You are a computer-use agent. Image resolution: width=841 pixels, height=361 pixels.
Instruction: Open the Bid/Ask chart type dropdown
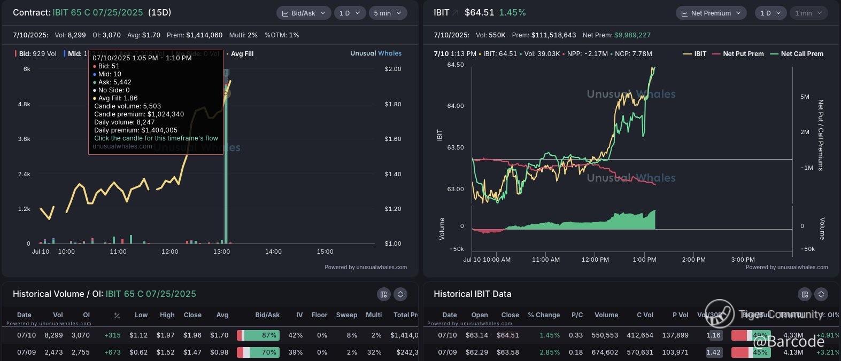(x=303, y=13)
